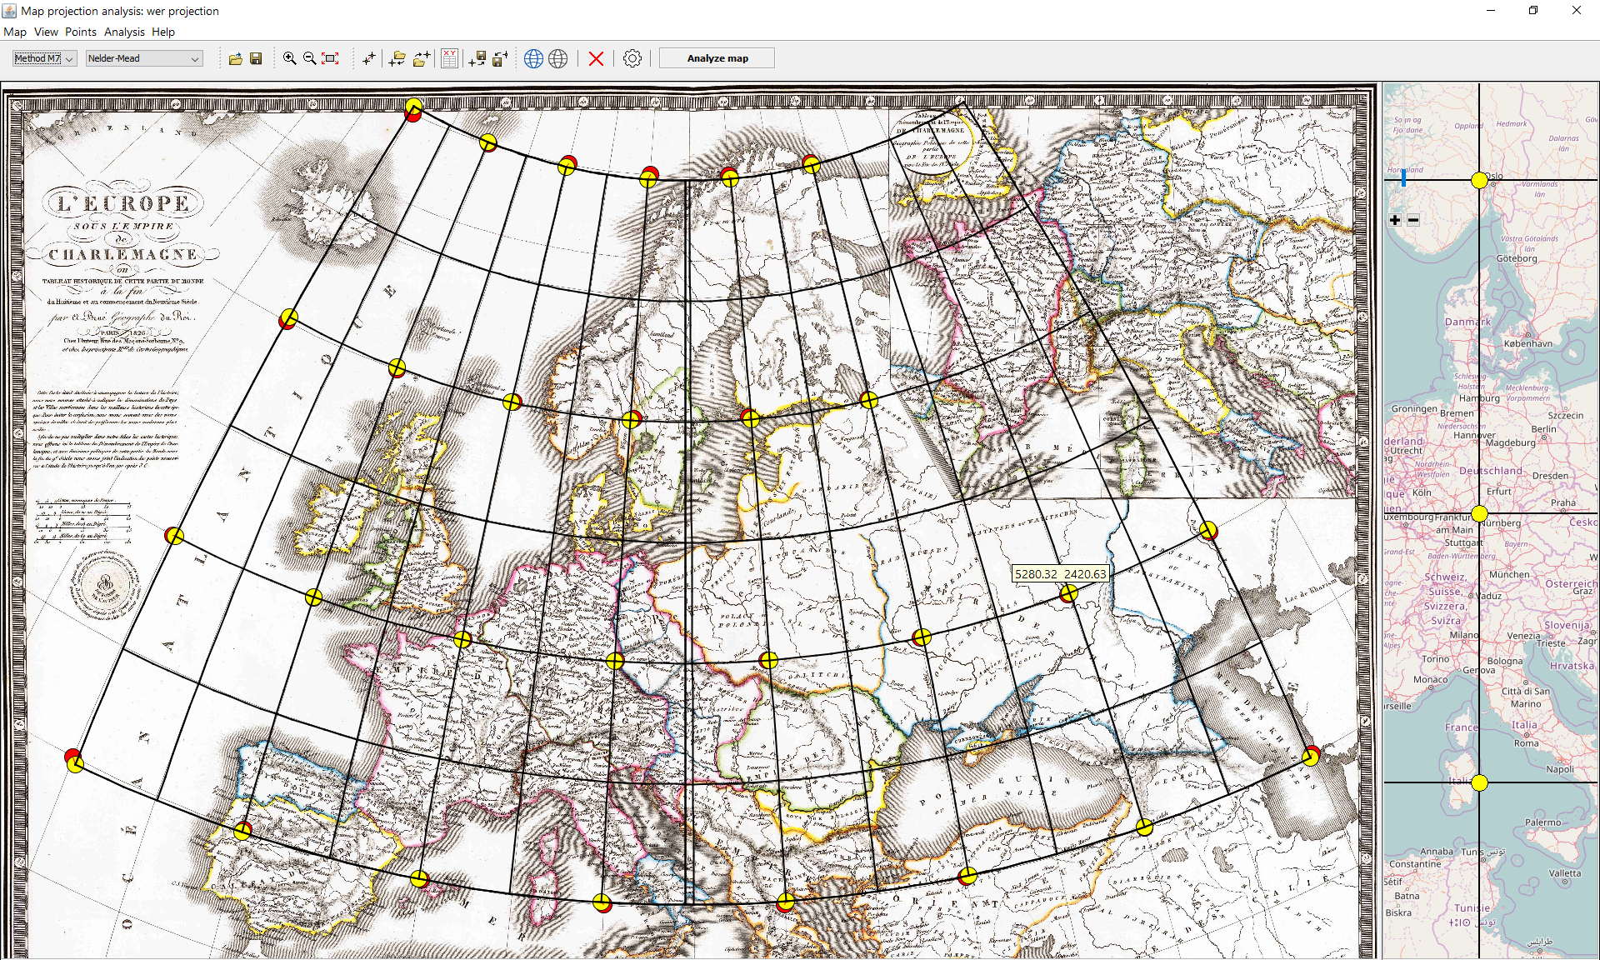Click the plus zoom button on reference map
1600x960 pixels.
pos(1395,220)
